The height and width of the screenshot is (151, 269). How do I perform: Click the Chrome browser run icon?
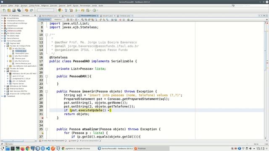[60, 10]
